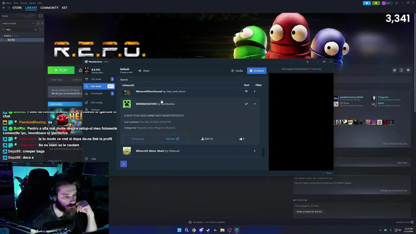Click MINEMONSTERS creeper mod thumbnail

point(127,104)
